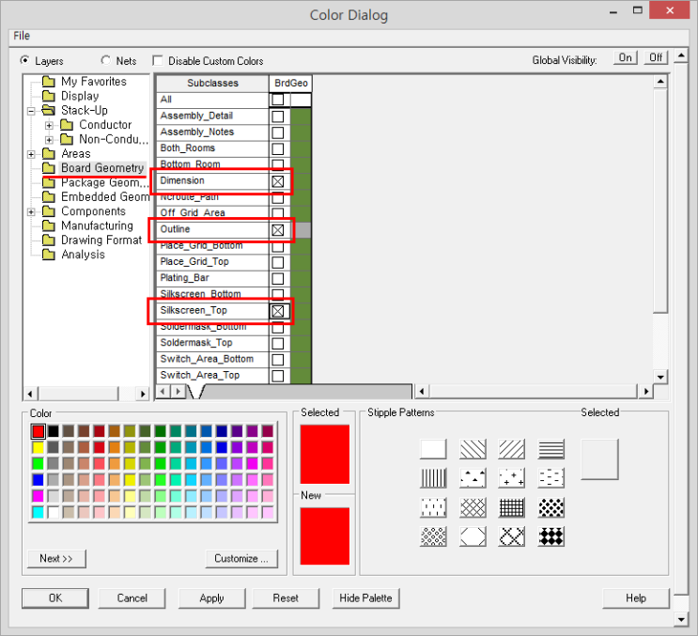
Task: Choose the vertical lines stipple pattern
Action: click(433, 478)
